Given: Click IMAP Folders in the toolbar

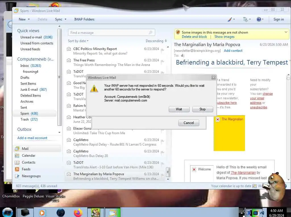Looking at the screenshot, I should point(84,19).
